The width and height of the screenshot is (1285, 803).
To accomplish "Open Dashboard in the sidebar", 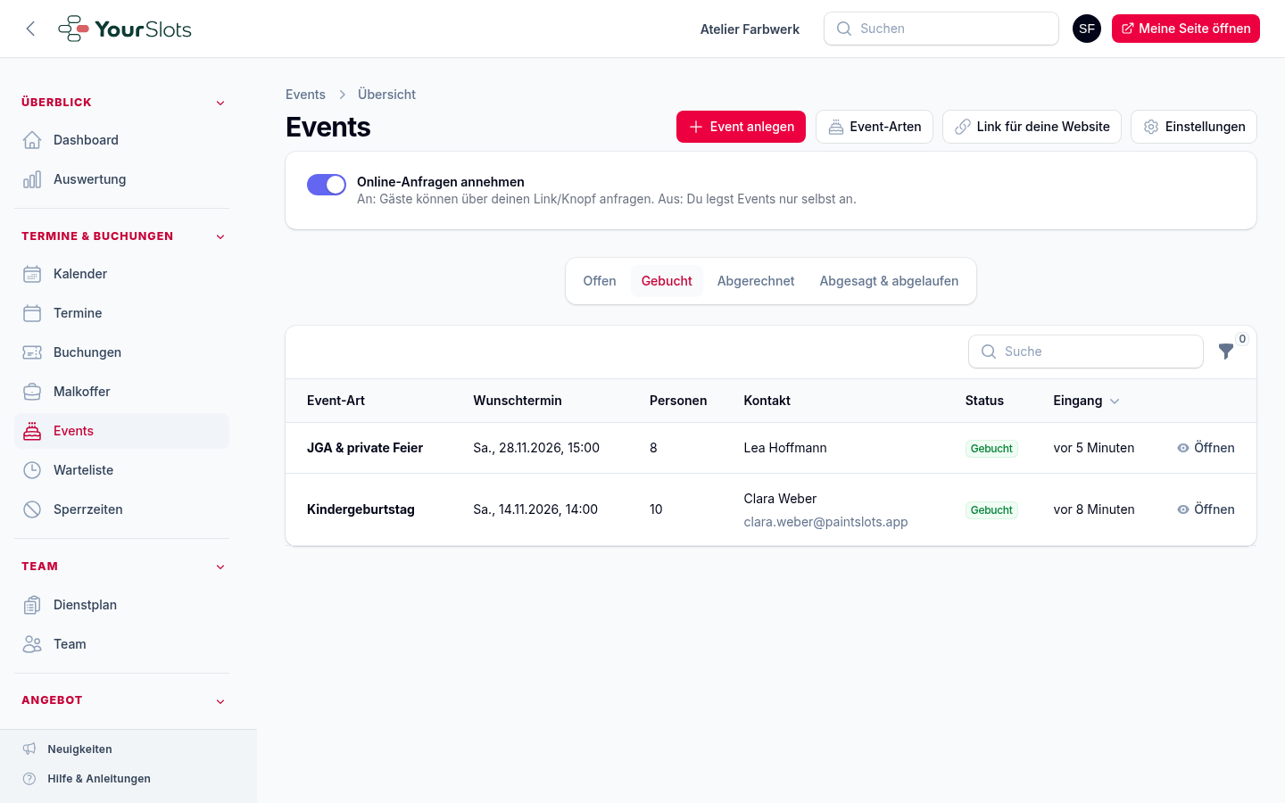I will coord(121,140).
